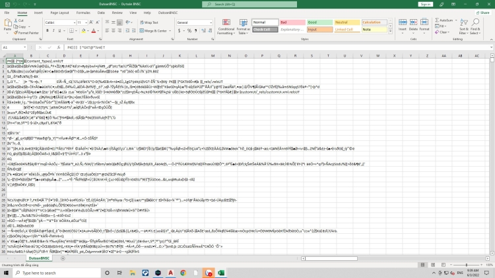495x278 pixels.
Task: Click the italic formatting icon
Action: 53,30
